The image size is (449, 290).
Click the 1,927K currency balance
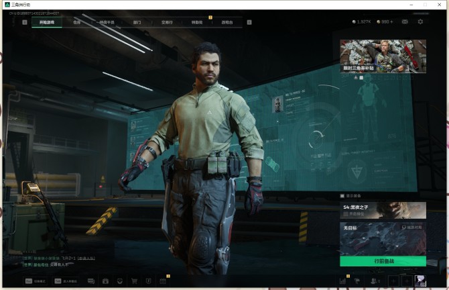tap(362, 21)
